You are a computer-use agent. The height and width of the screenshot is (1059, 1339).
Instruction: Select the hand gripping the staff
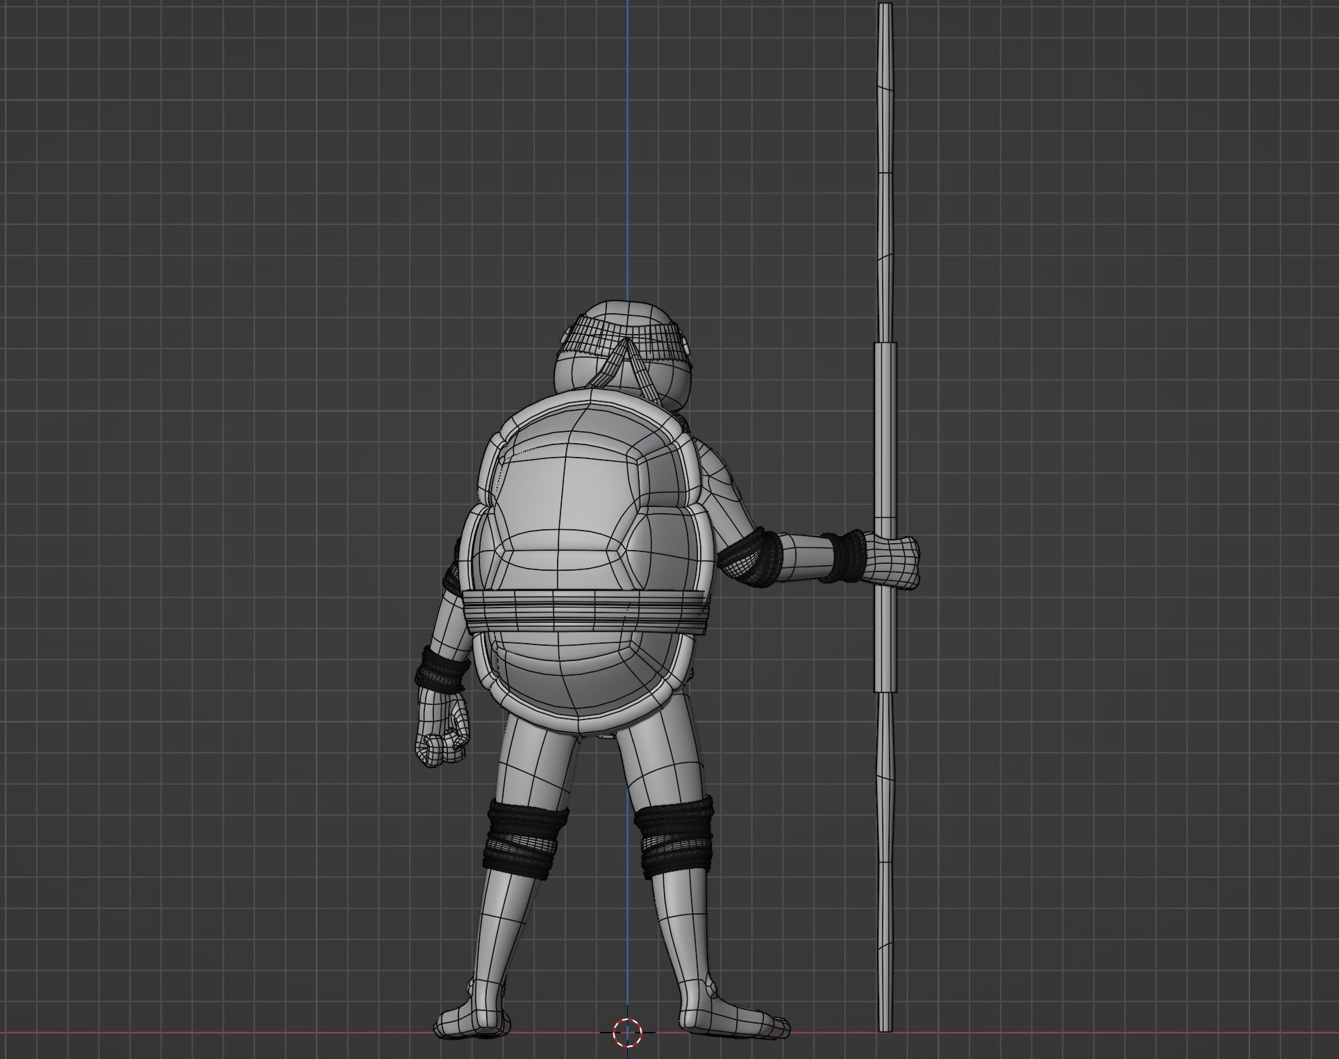tap(892, 562)
